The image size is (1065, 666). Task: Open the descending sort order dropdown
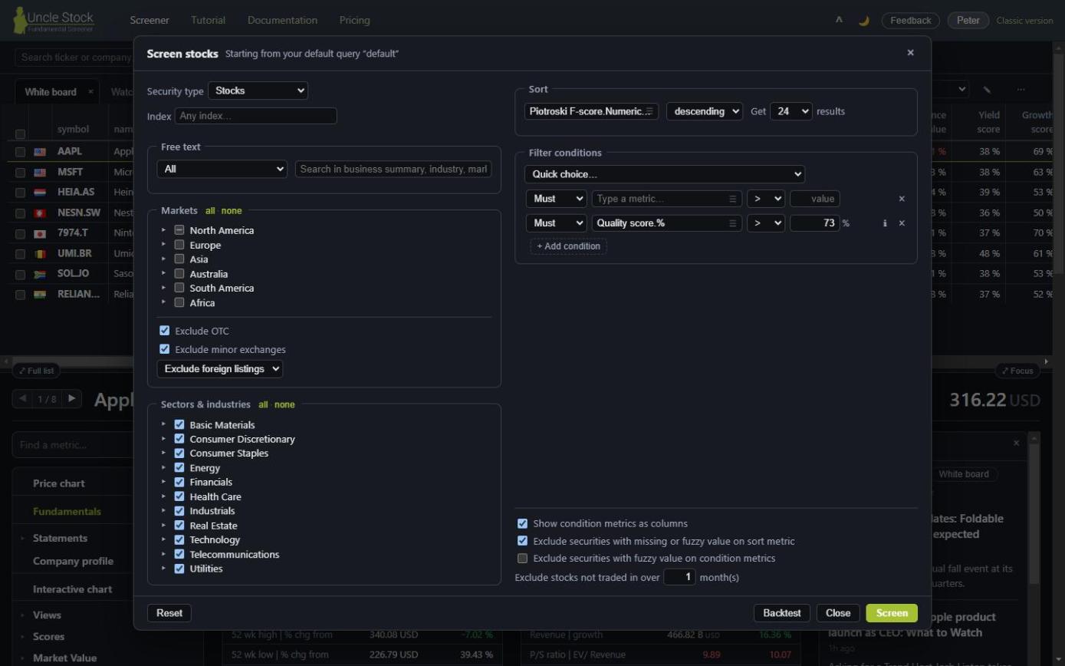pyautogui.click(x=704, y=111)
